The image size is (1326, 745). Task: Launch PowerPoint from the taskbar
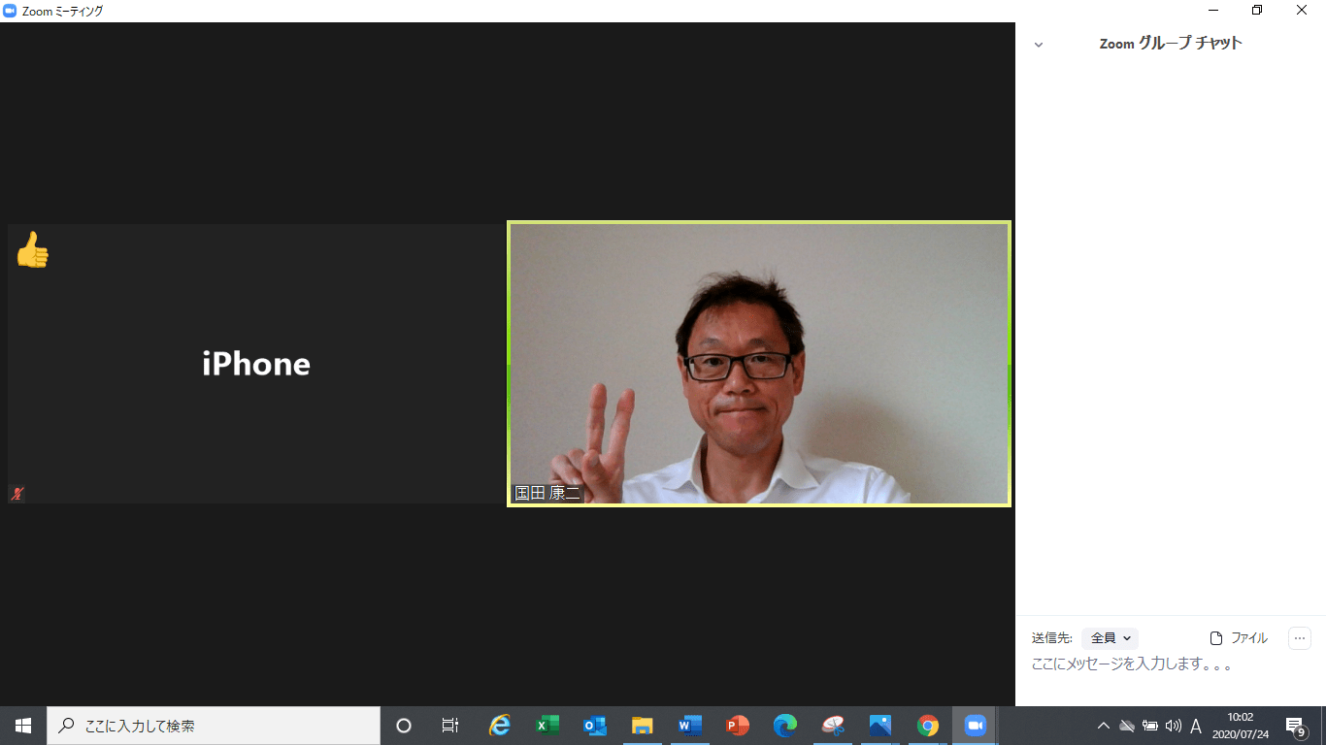(738, 726)
